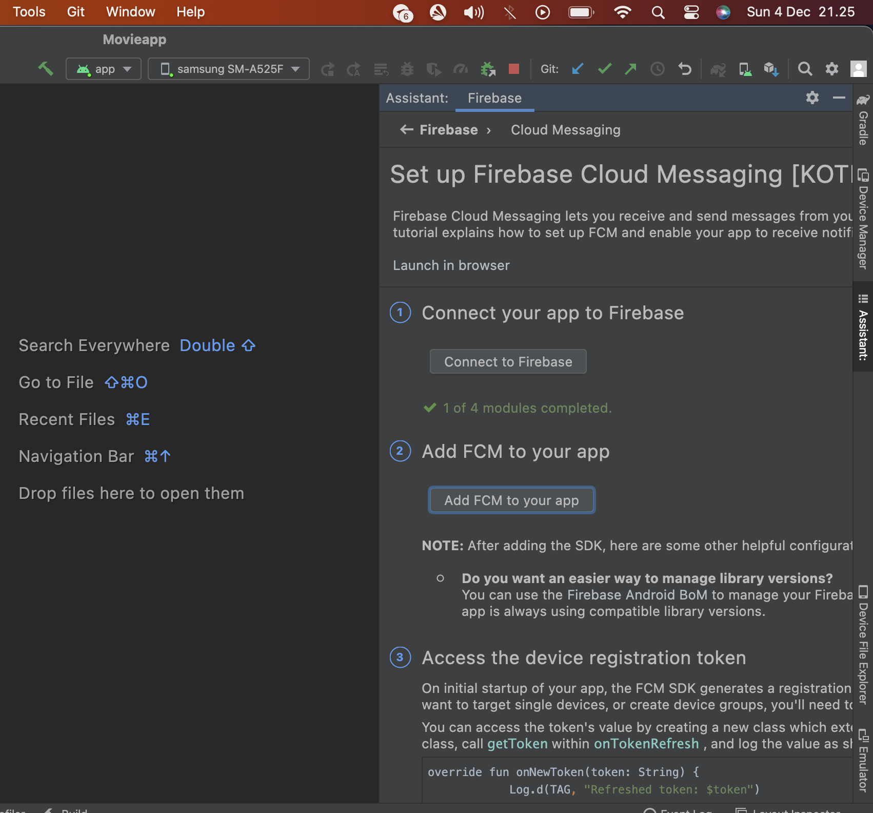Open Spotlight search in menu bar

[658, 12]
